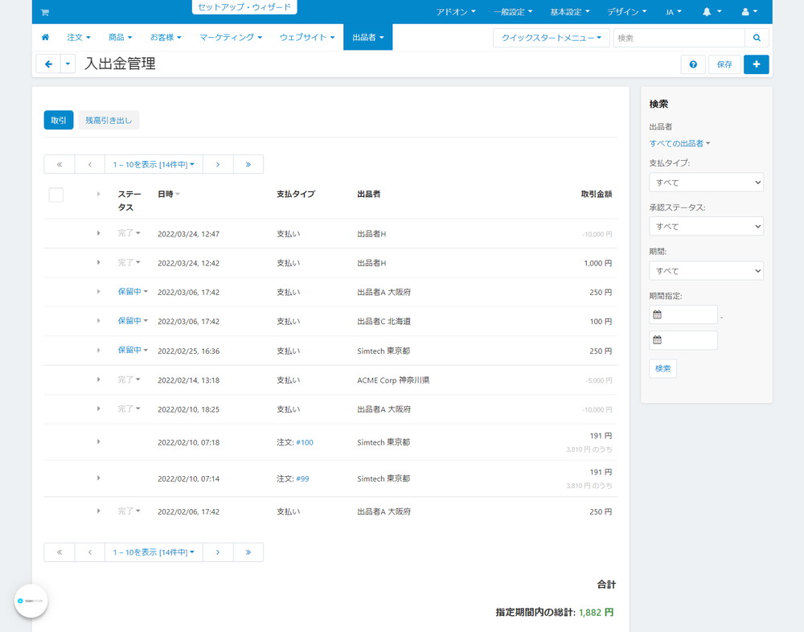Open the 基本設定 menu
Screen dimensions: 804x632
tap(570, 12)
